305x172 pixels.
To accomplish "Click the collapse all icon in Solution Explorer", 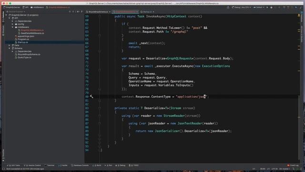I will pos(73,11).
